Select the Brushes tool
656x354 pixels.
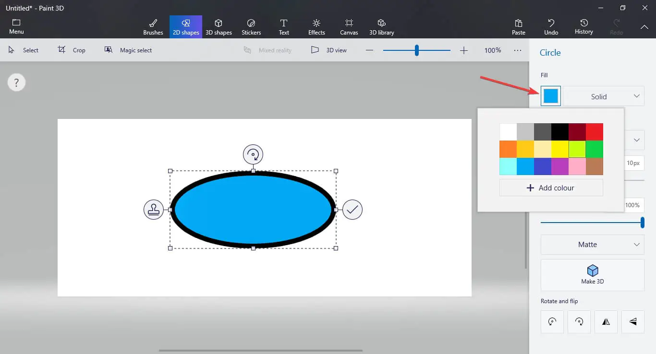(153, 27)
